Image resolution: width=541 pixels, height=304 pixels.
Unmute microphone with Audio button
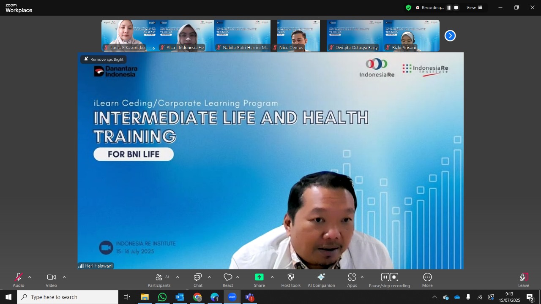[18, 280]
